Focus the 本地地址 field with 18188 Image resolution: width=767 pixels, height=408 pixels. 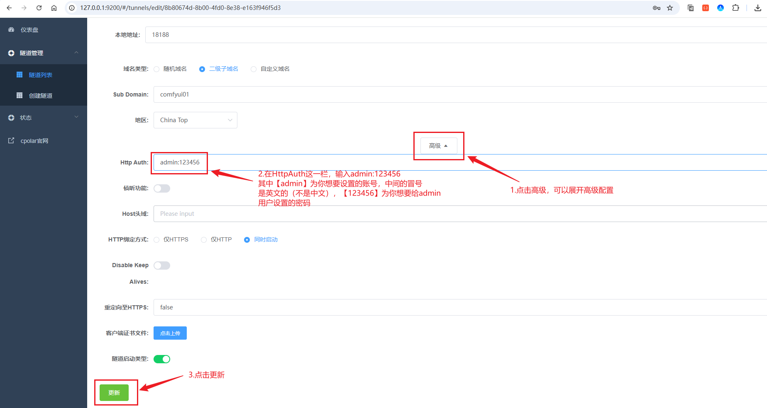tap(456, 35)
